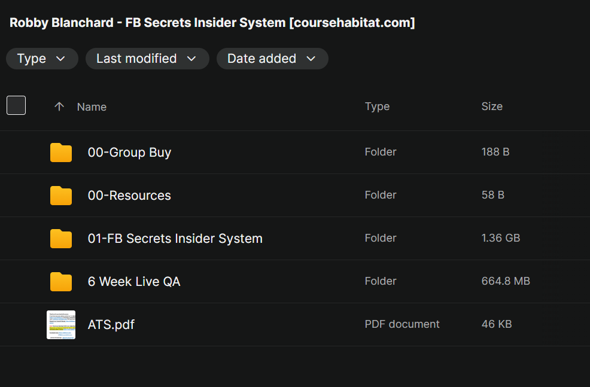Screen dimensions: 590x387
Task: Click the Robby Blanchard page title
Action: coord(212,23)
